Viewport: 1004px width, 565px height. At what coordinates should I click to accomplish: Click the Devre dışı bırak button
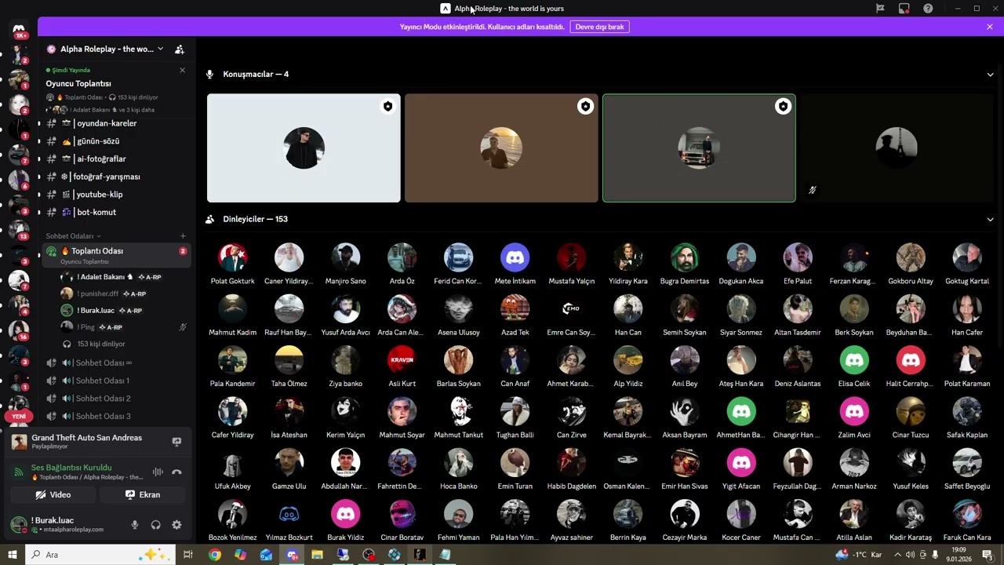click(599, 27)
